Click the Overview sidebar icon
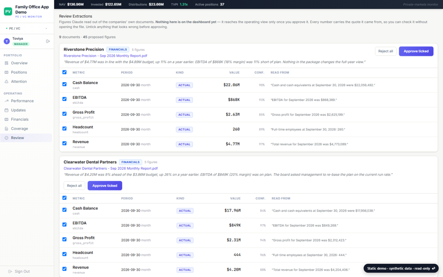The width and height of the screenshot is (443, 277). pyautogui.click(x=6, y=63)
